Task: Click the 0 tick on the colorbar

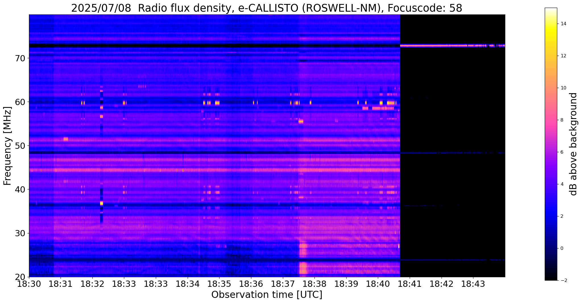Action: tap(562, 248)
